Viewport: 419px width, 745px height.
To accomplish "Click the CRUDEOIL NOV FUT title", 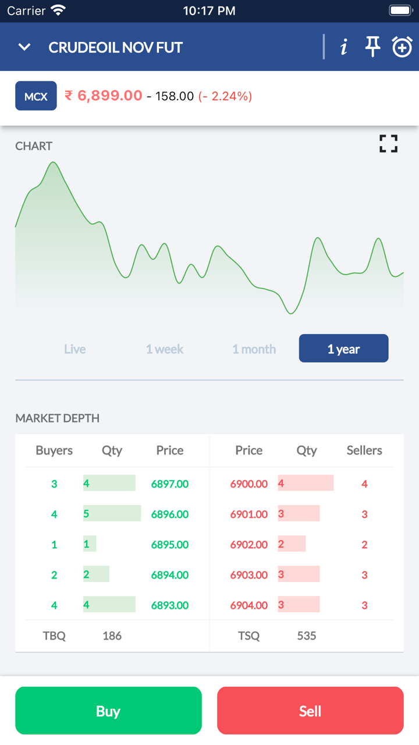I will pyautogui.click(x=116, y=47).
